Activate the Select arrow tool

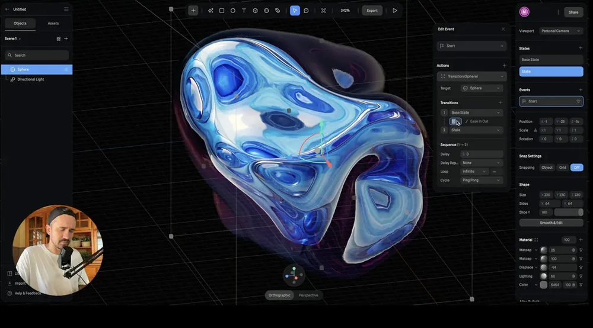click(x=295, y=11)
